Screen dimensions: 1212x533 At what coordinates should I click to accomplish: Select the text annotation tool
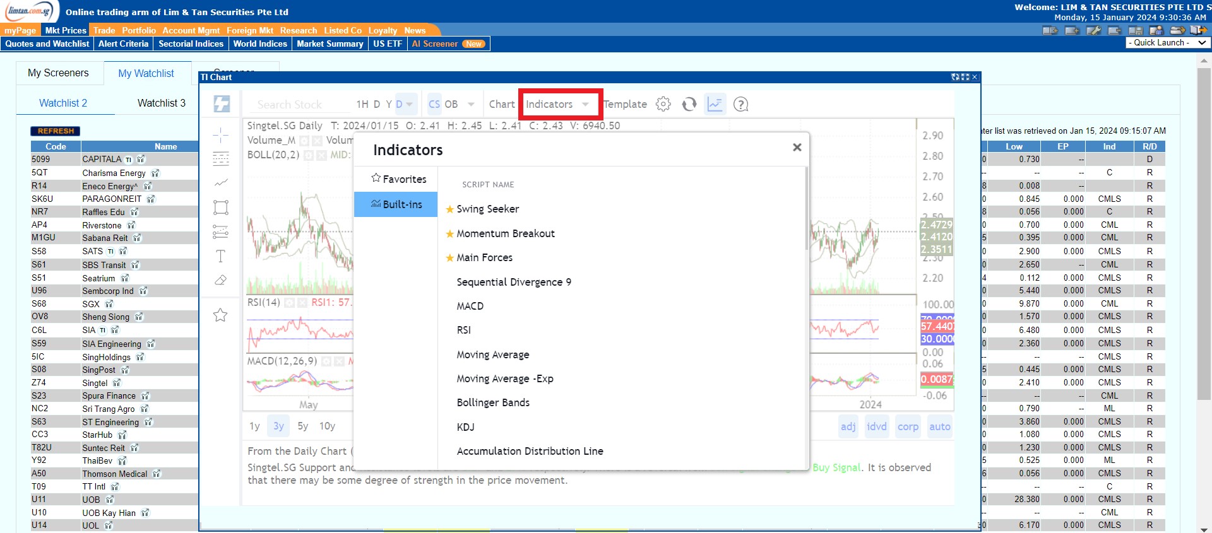pos(220,256)
